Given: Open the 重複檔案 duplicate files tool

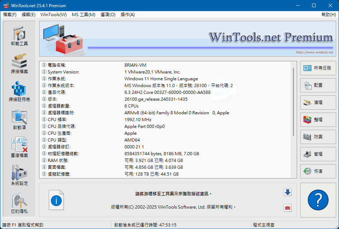Looking at the screenshot, I should [19, 148].
